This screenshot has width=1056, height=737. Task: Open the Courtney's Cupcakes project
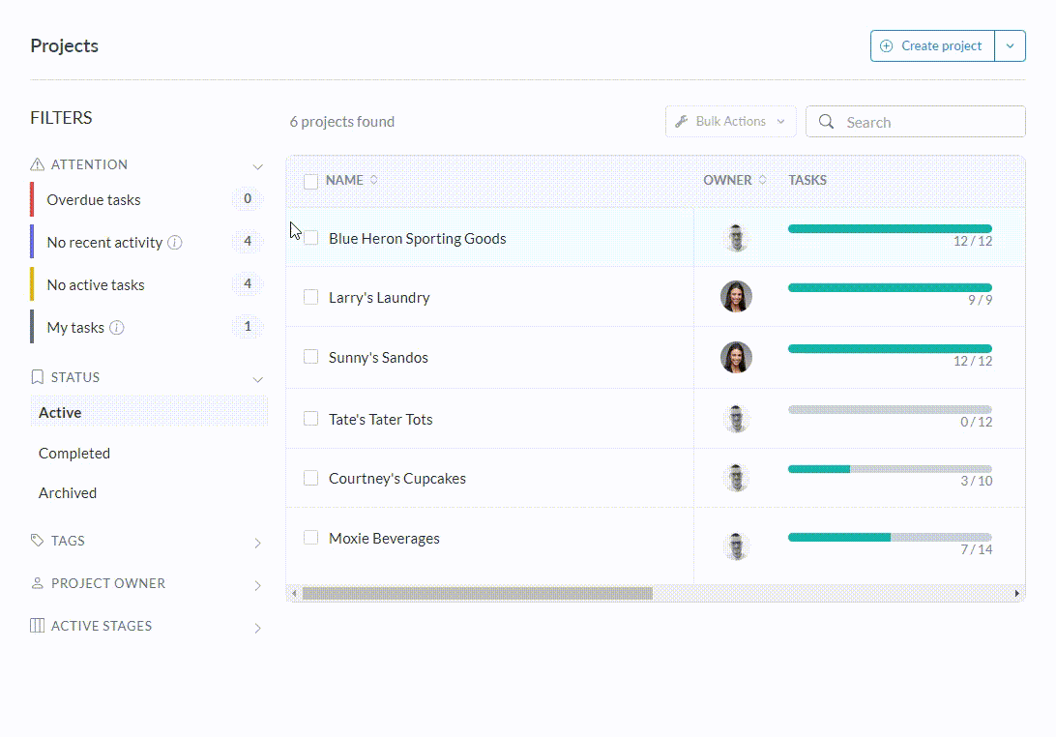[x=397, y=479]
